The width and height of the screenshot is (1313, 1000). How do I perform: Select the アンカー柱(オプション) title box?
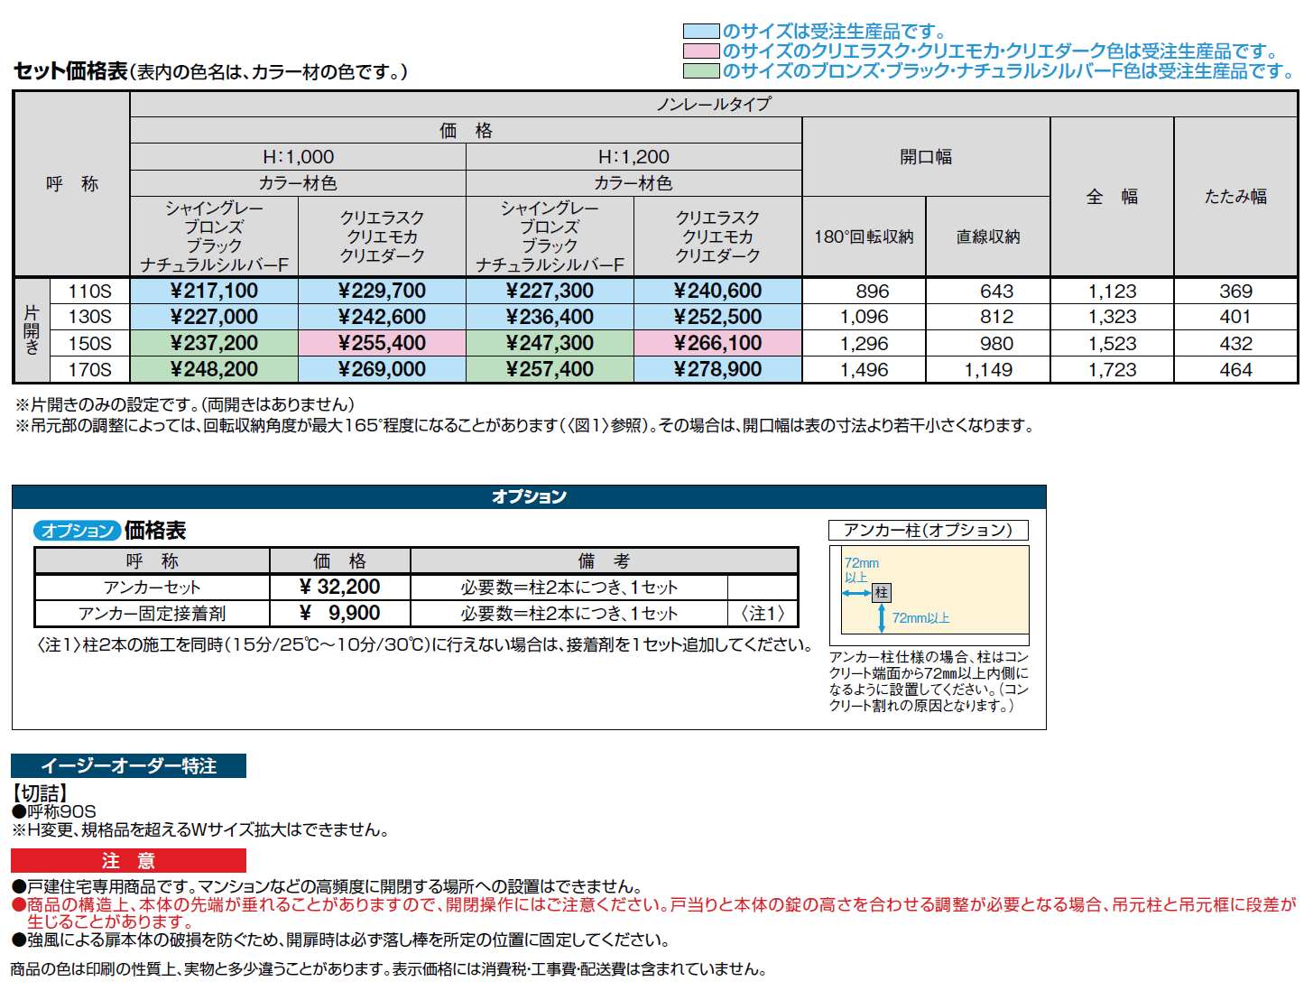(x=928, y=530)
